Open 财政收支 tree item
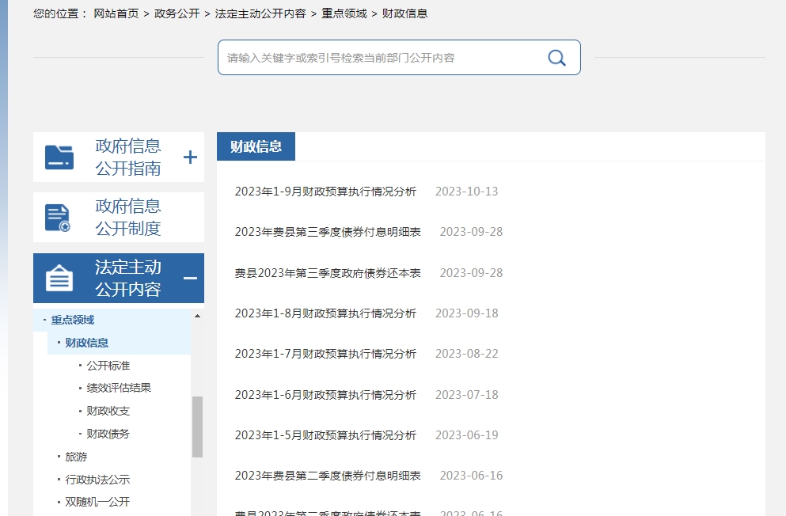Viewport: 786px width, 516px height. click(x=108, y=411)
